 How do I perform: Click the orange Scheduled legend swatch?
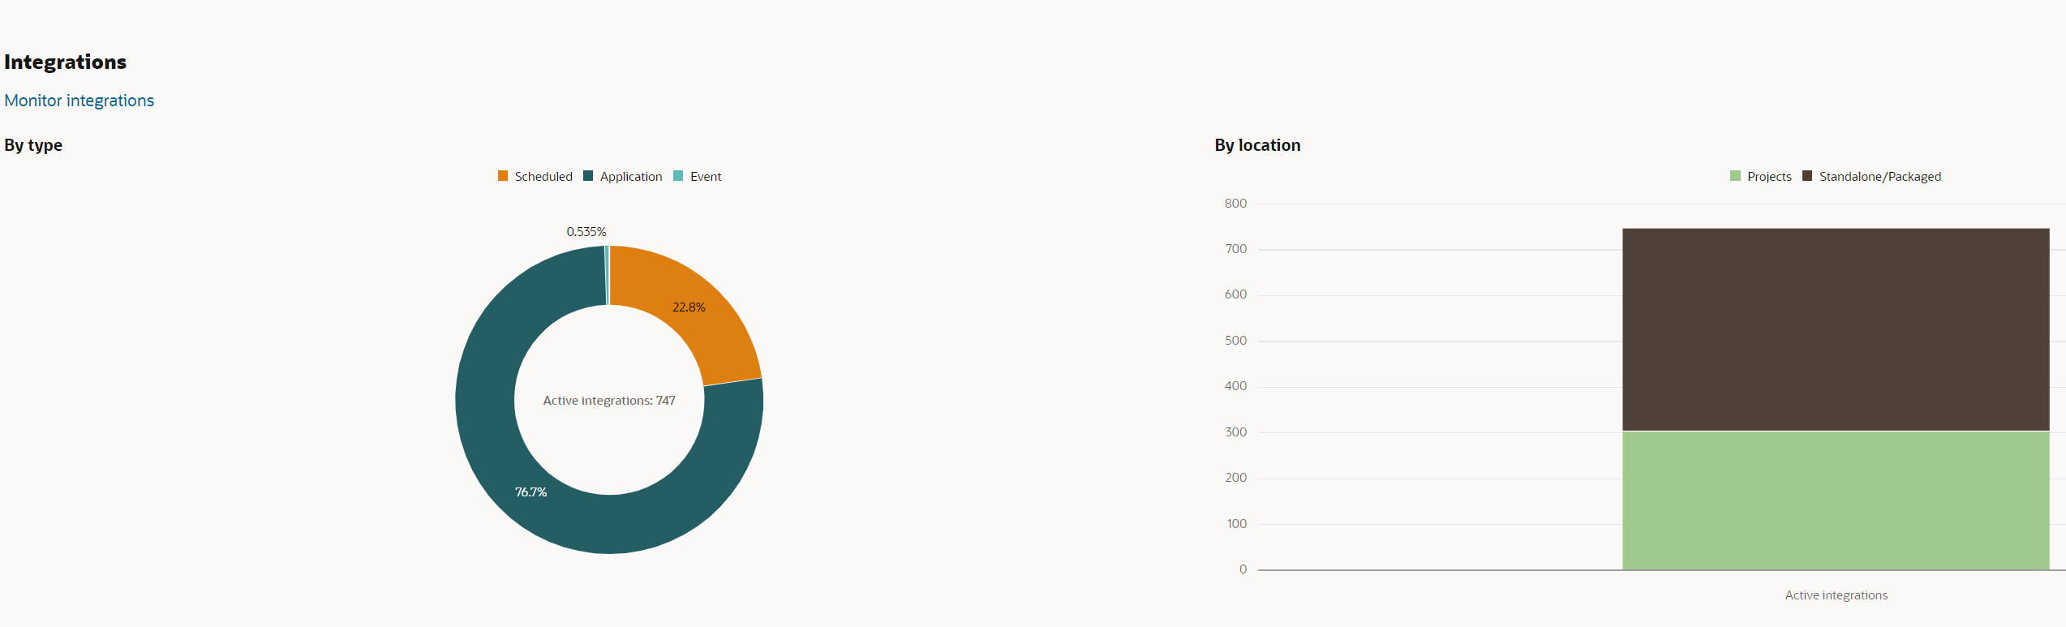(503, 176)
